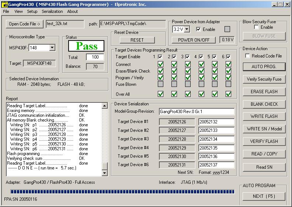Click the GangPro430 title bar app icon
This screenshot has width=292, height=207.
(x=4, y=4)
